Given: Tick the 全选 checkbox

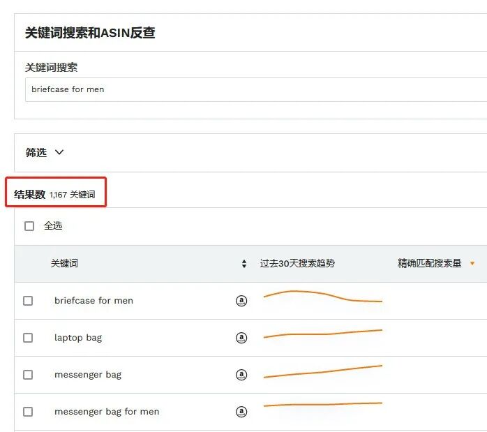Looking at the screenshot, I should (29, 226).
